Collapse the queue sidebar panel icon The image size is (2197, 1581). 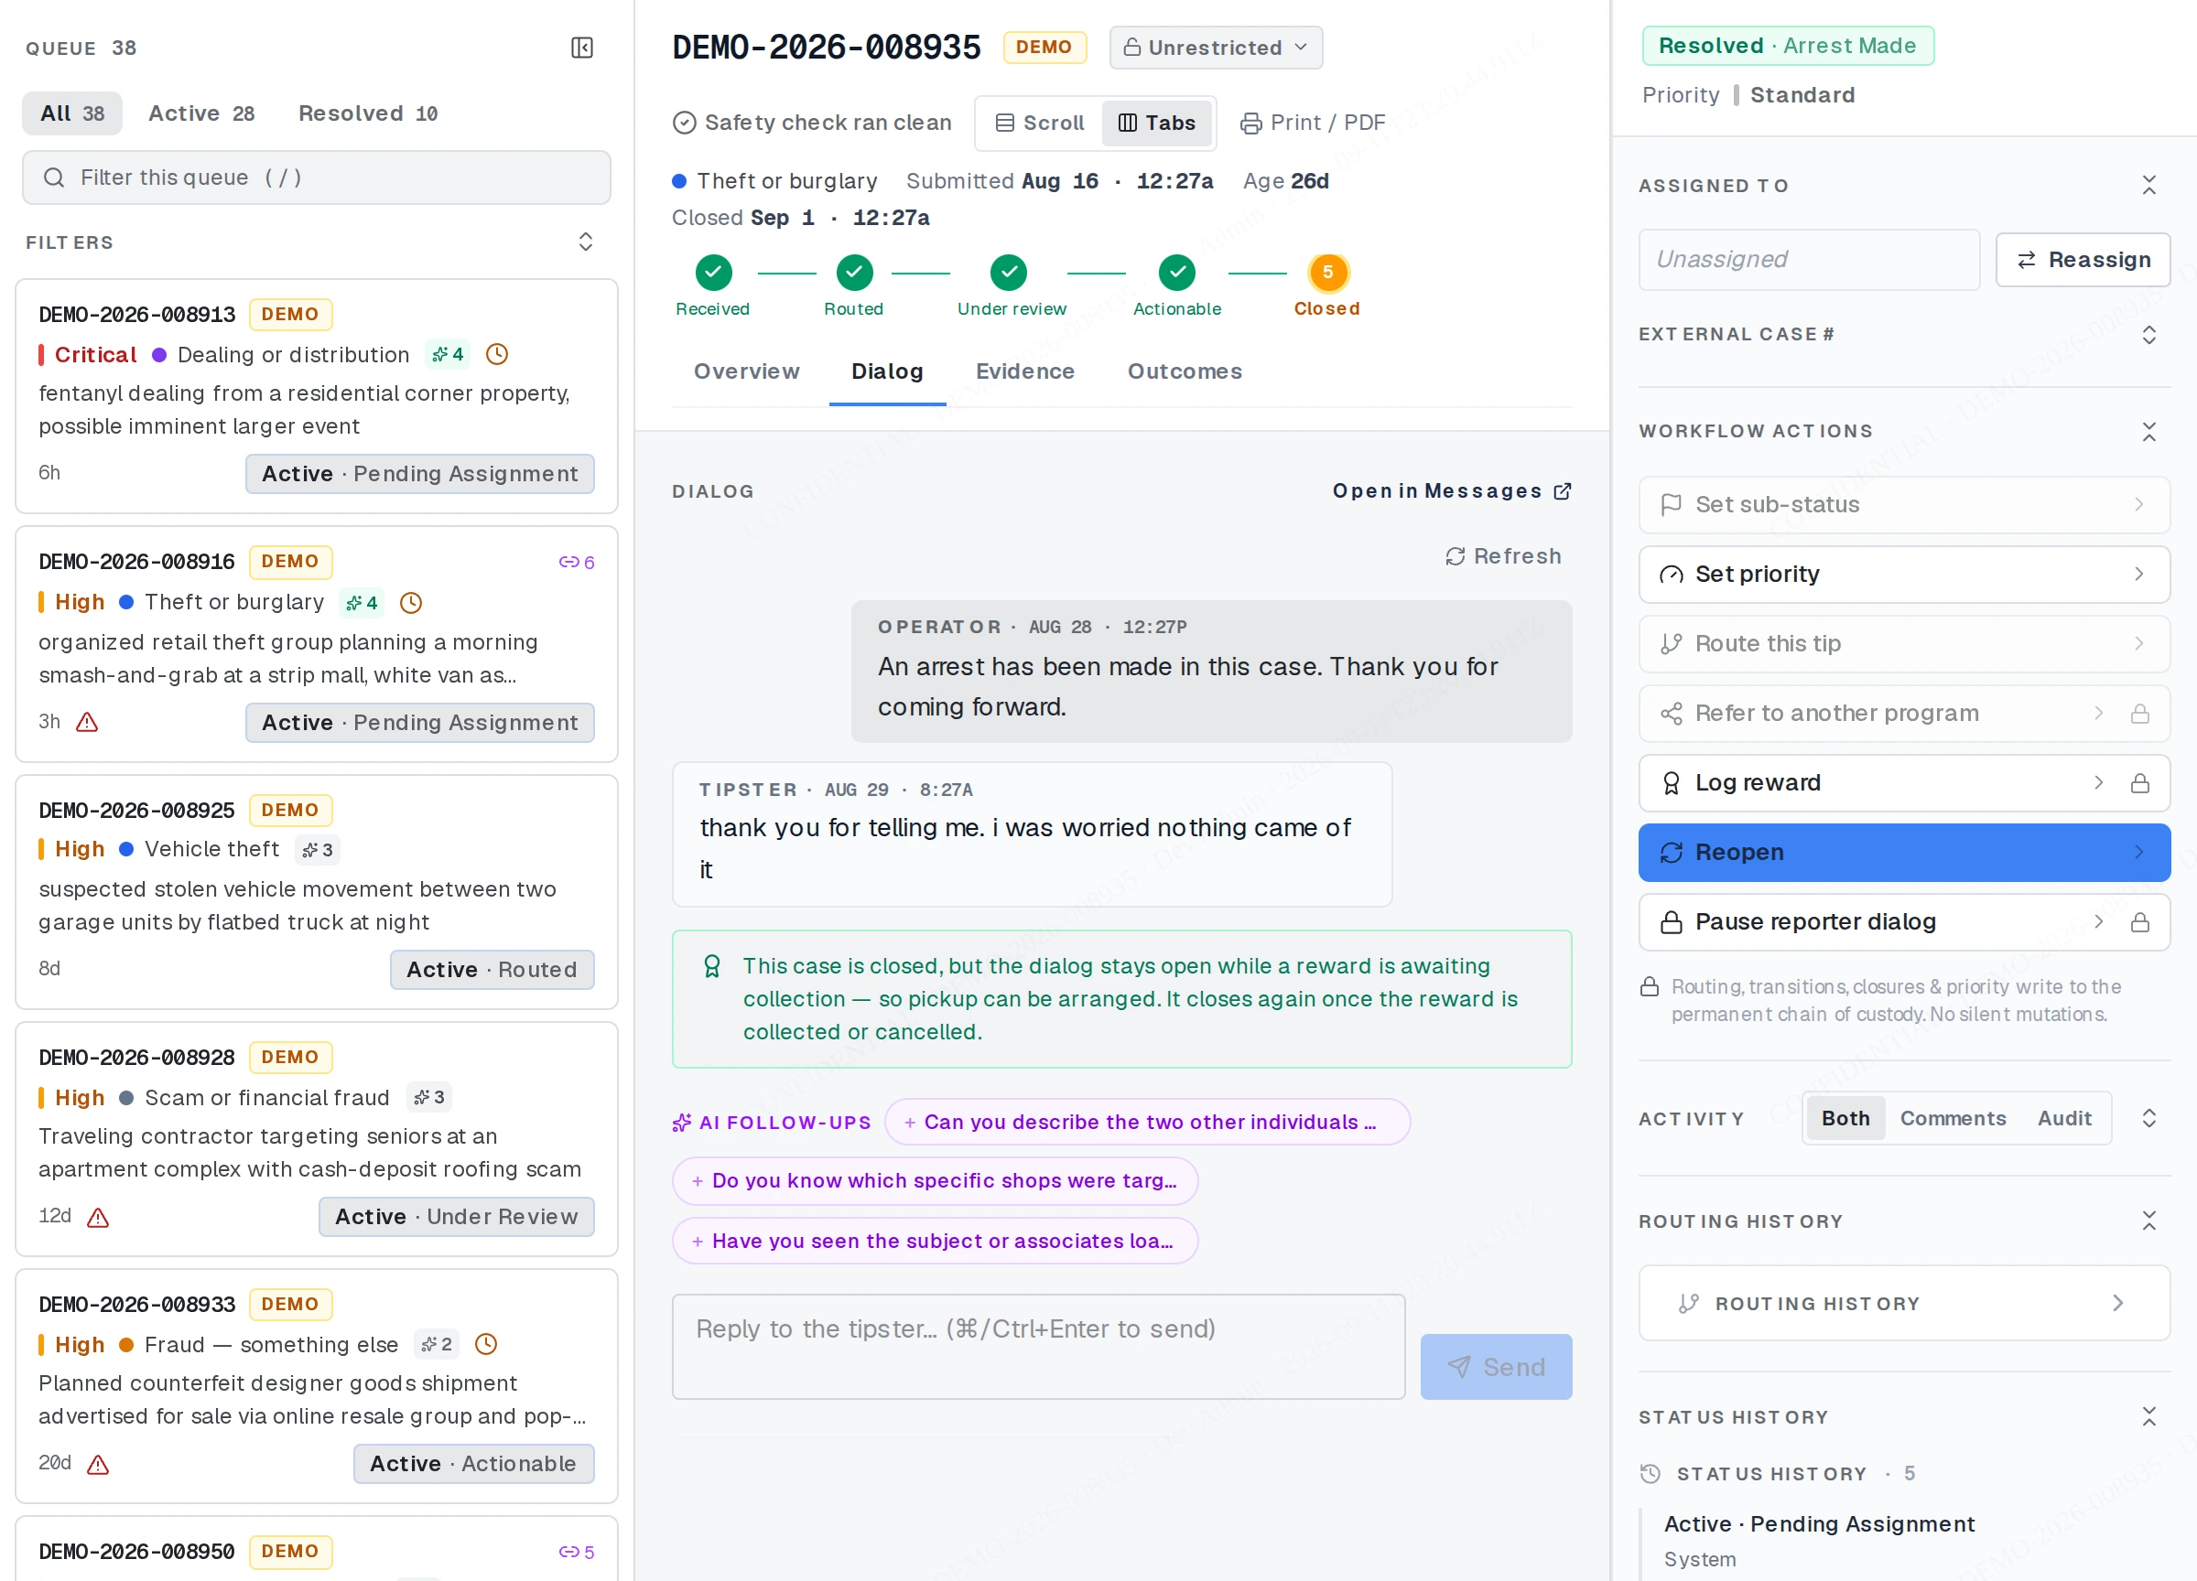click(x=582, y=48)
